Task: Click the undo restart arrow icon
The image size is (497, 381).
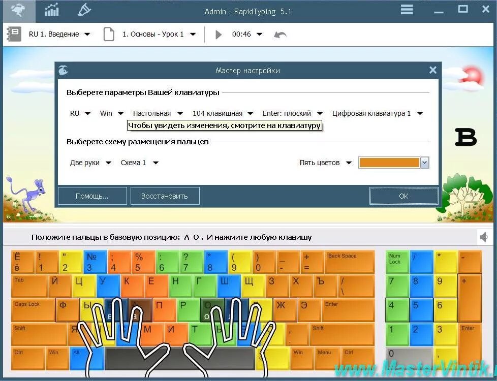Action: [x=280, y=34]
